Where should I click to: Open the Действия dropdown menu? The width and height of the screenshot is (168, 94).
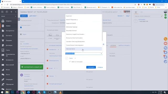(33, 16)
